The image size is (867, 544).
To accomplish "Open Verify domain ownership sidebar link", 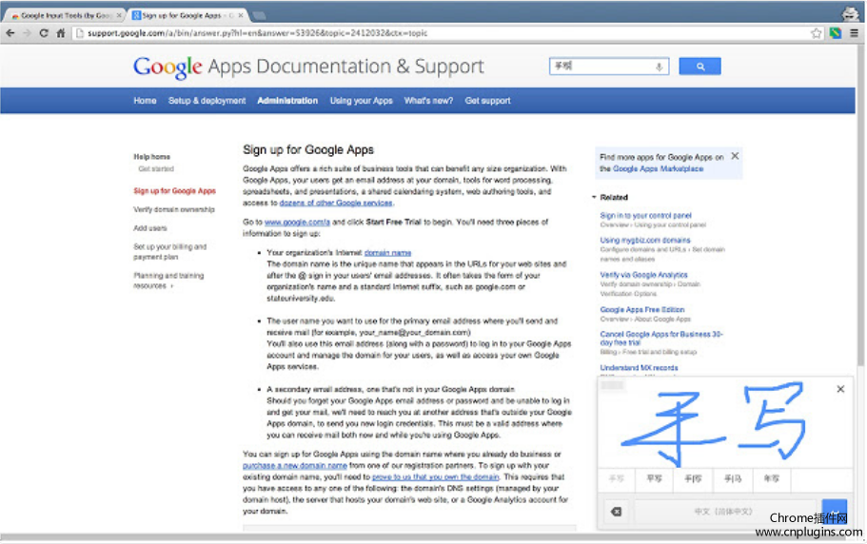I will (x=174, y=210).
